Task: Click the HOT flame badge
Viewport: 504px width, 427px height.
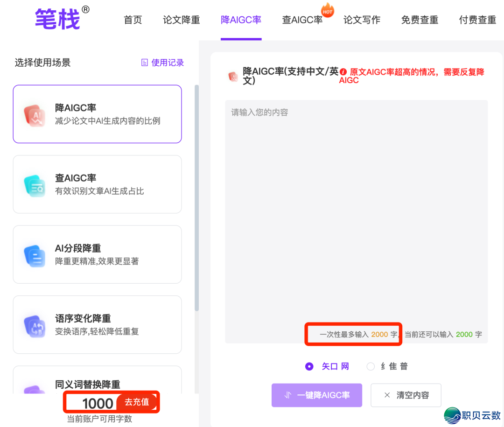Action: [x=328, y=10]
